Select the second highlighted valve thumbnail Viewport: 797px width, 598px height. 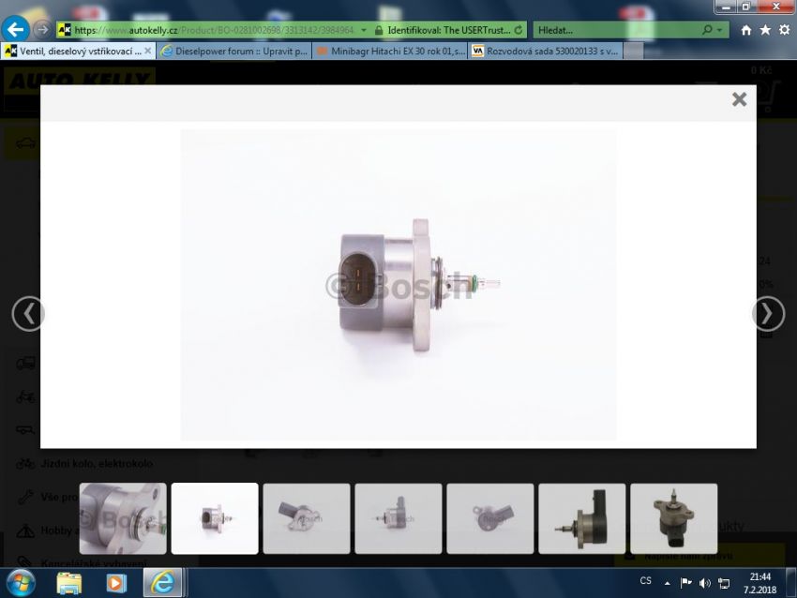(215, 518)
